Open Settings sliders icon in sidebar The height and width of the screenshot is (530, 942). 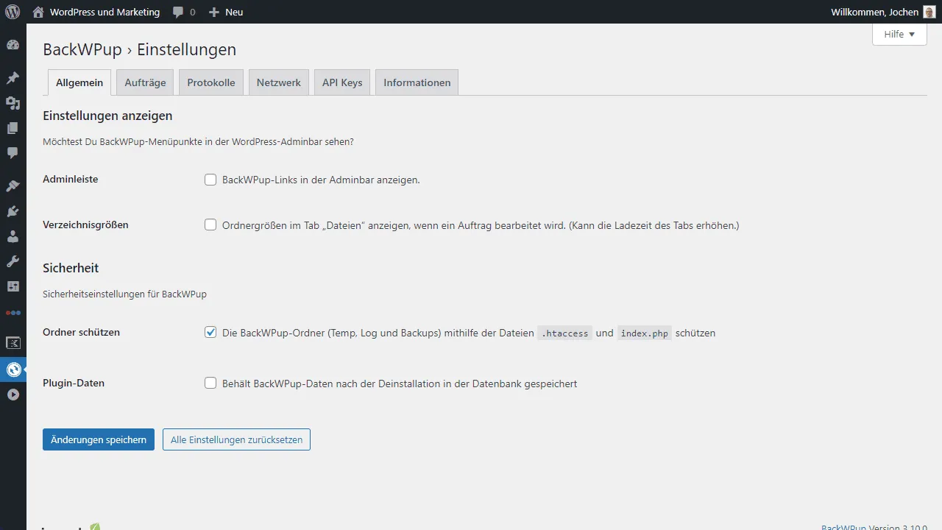pos(13,286)
